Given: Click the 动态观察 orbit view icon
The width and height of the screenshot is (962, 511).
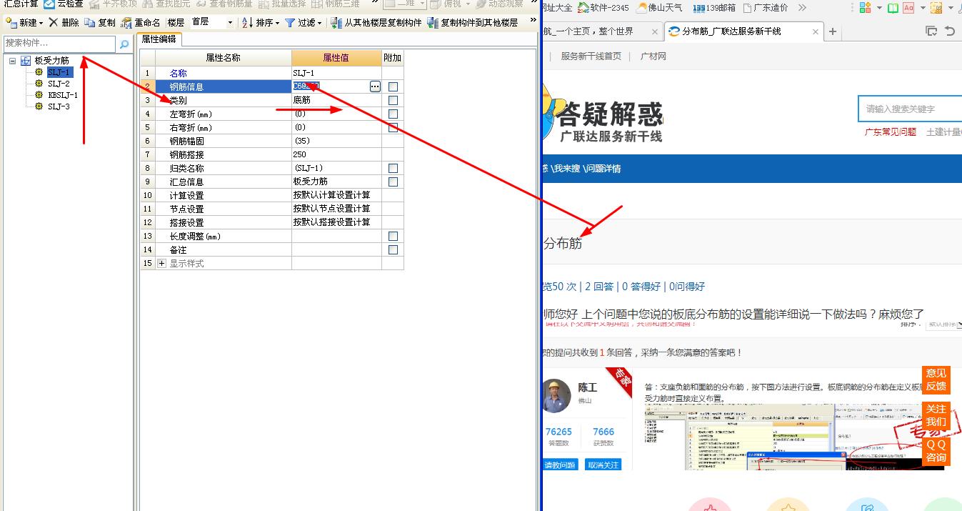Looking at the screenshot, I should (x=480, y=4).
